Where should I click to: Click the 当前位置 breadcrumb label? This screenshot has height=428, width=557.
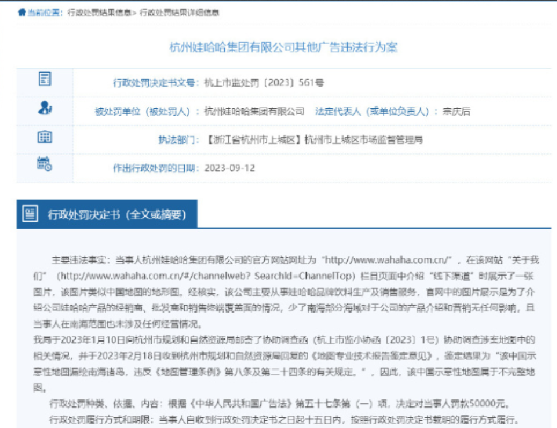tap(44, 13)
